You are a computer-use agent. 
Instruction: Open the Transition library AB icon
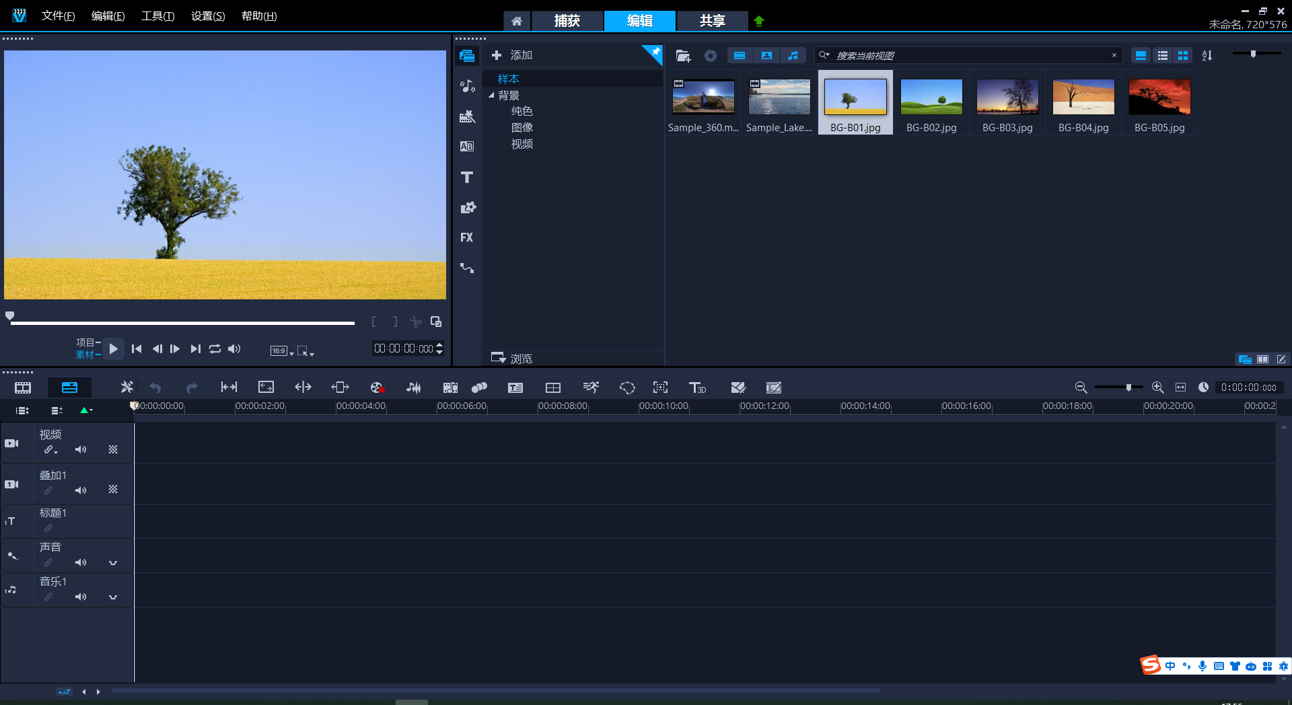click(467, 147)
